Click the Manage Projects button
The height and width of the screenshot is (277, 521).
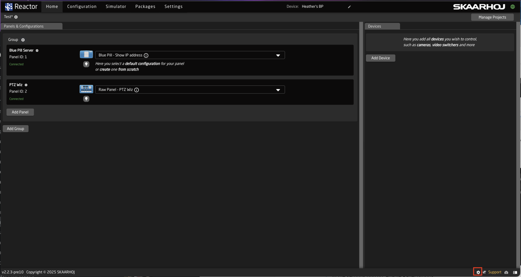[492, 17]
